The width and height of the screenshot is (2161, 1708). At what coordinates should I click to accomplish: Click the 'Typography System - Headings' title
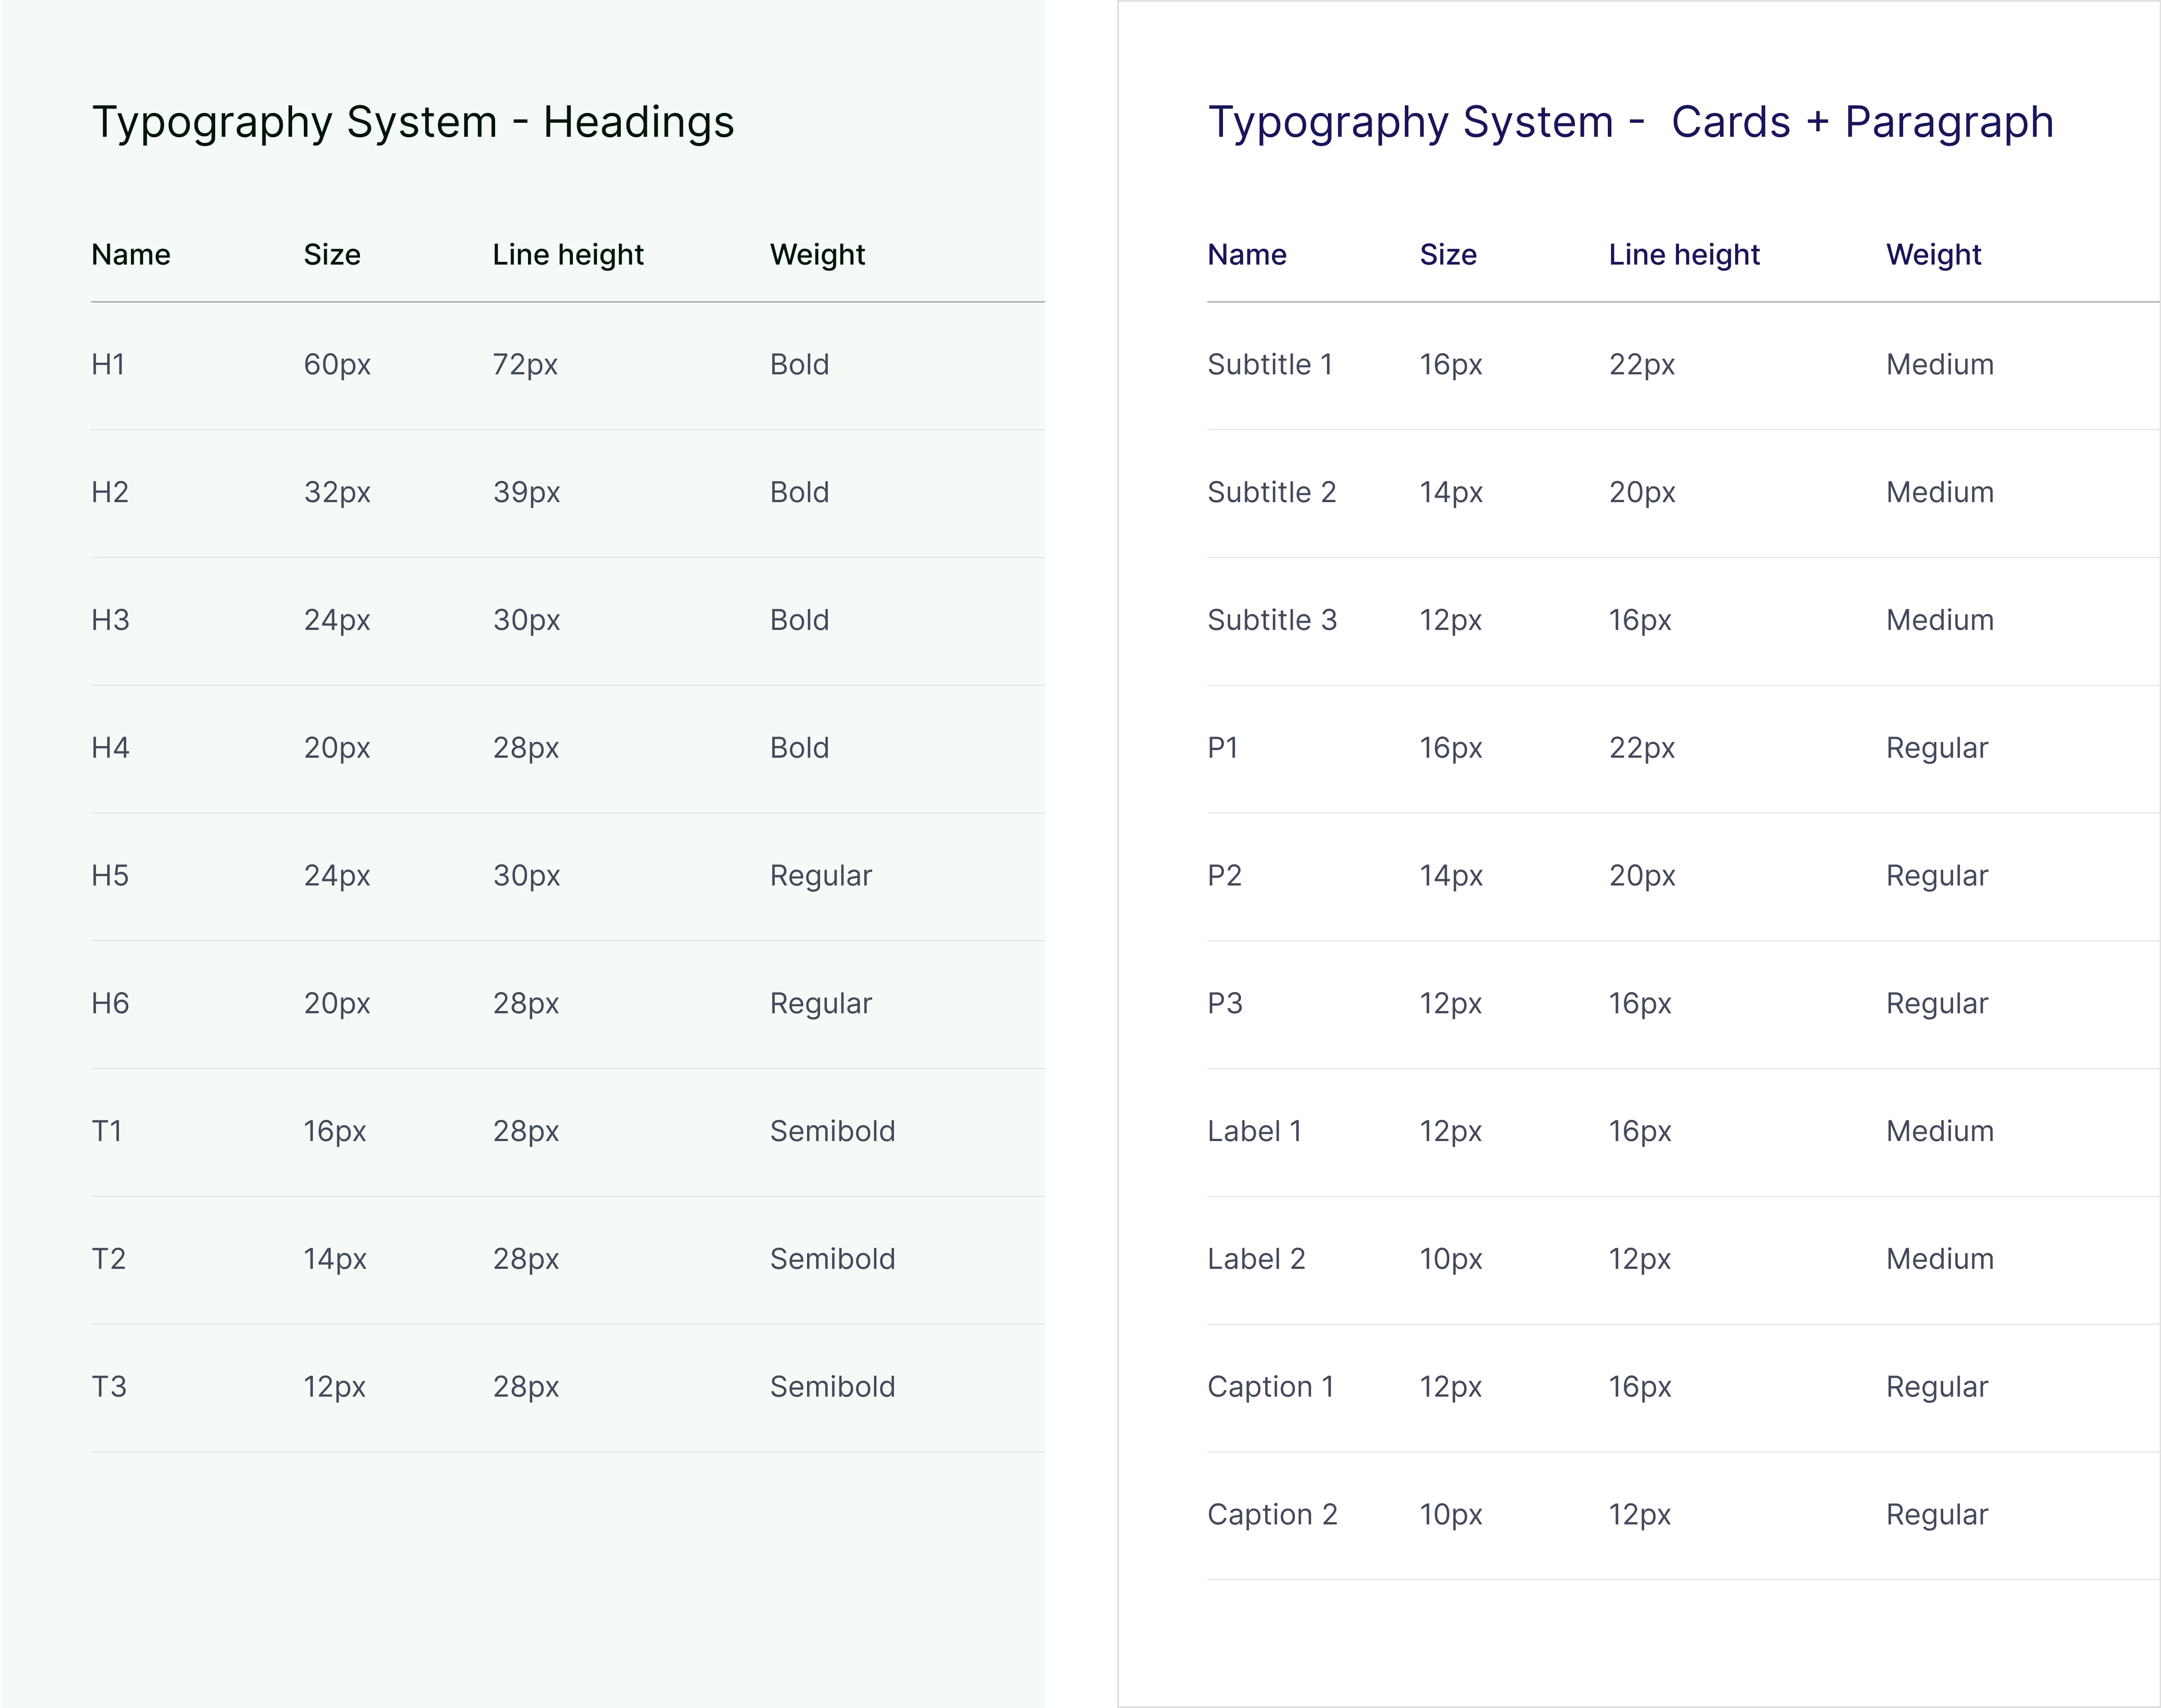coord(413,123)
